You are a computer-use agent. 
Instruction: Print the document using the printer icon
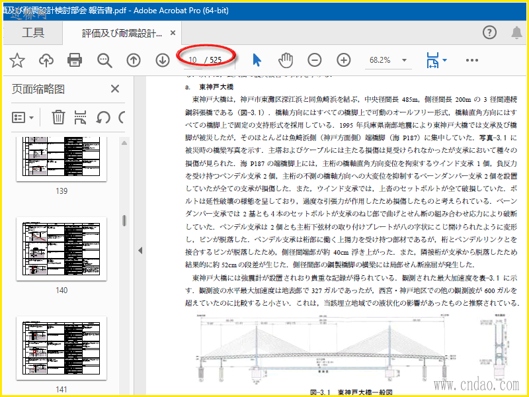75,60
